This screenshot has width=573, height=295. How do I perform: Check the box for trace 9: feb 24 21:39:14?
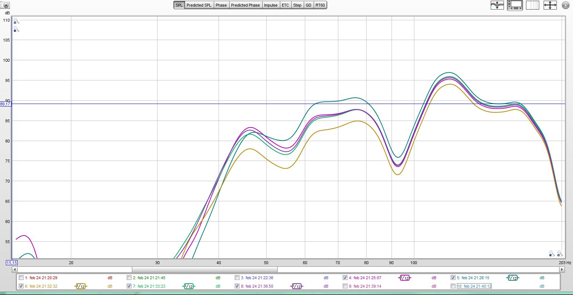point(345,286)
